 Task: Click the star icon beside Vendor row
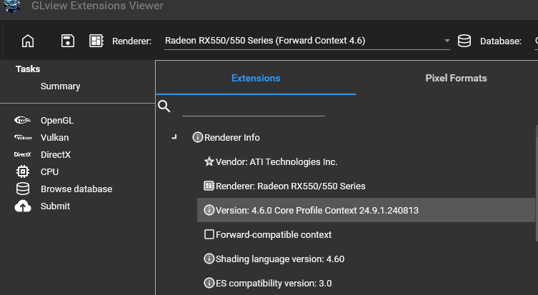pos(209,161)
